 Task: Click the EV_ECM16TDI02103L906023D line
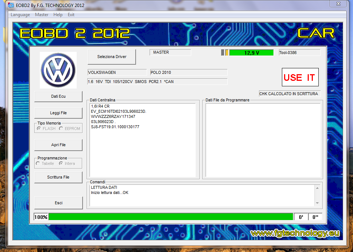[119, 112]
